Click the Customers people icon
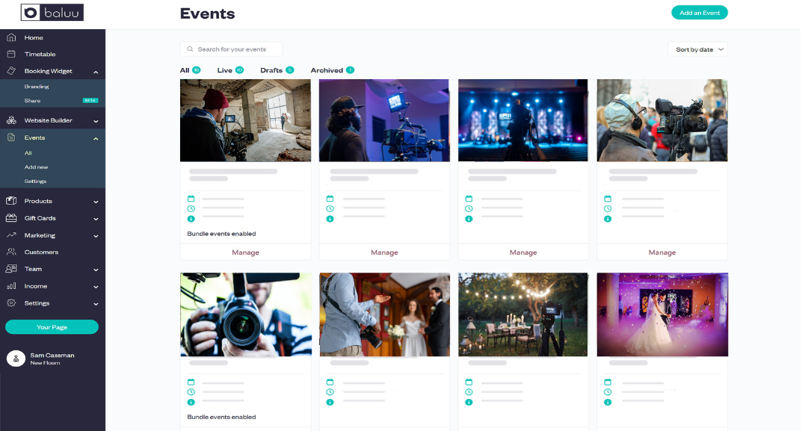 11,252
